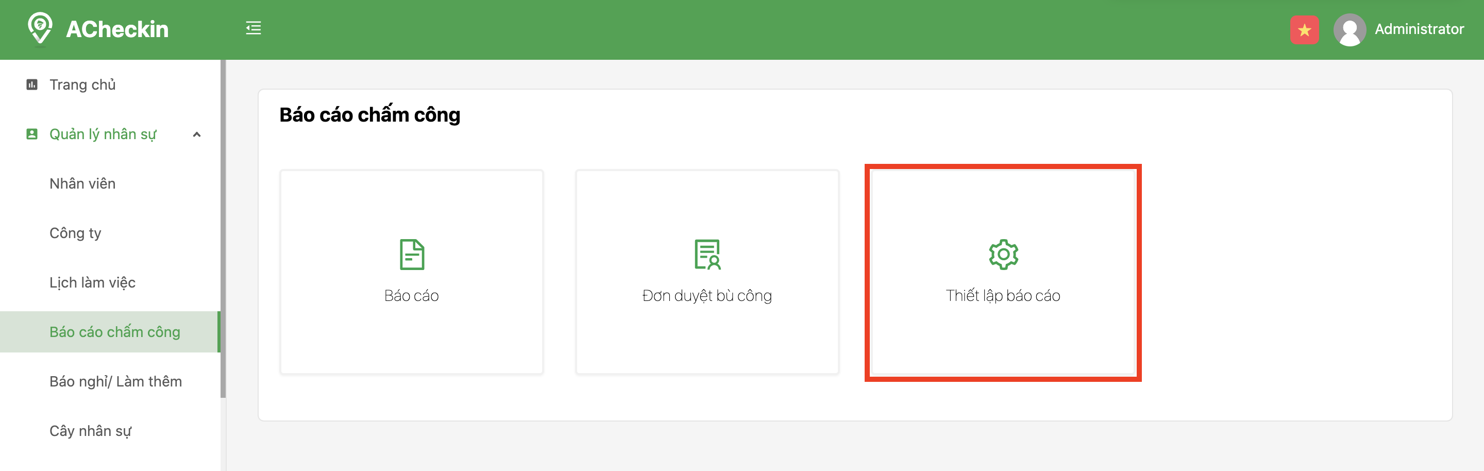Click the ACheckin location pin logo

pyautogui.click(x=40, y=28)
